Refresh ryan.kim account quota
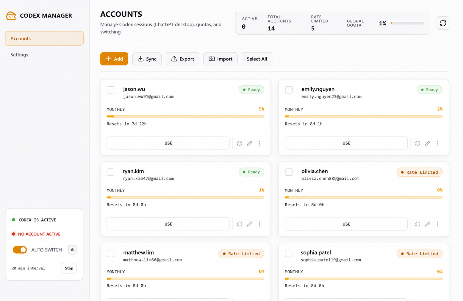The height and width of the screenshot is (301, 463). tap(240, 224)
